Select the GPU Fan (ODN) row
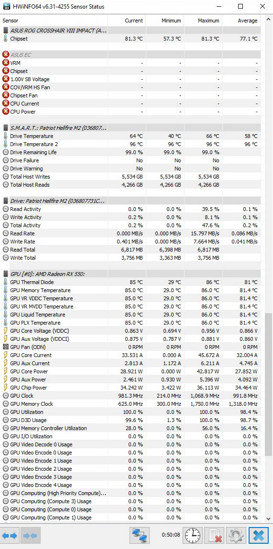This screenshot has width=273, height=549. (x=131, y=347)
